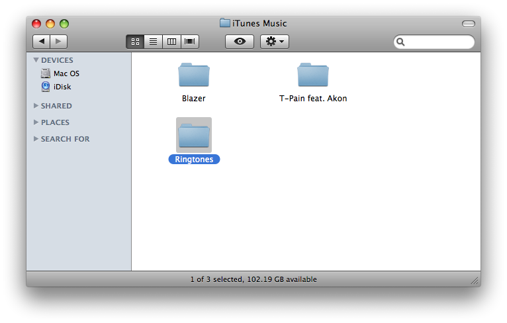The image size is (507, 323).
Task: Select iDisk in the sidebar
Action: [79, 87]
